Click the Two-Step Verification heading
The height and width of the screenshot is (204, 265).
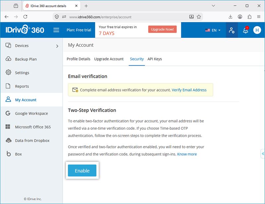click(92, 110)
